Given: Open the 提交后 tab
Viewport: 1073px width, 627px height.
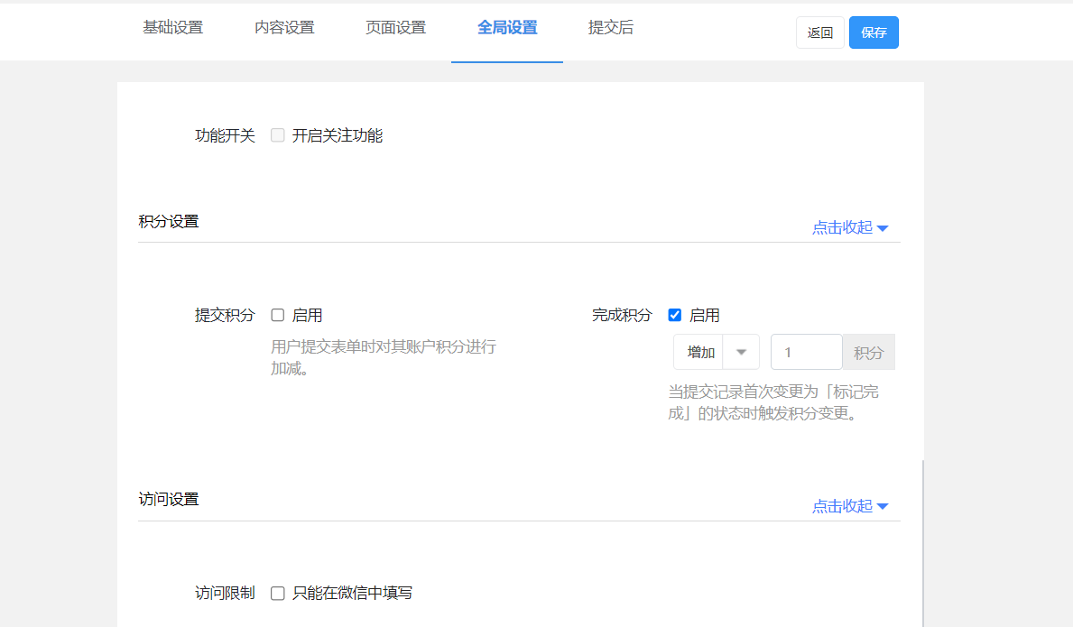Looking at the screenshot, I should [611, 28].
